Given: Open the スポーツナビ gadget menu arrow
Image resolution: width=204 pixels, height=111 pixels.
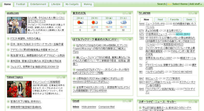Looking at the screenshot, I should 190,102.
